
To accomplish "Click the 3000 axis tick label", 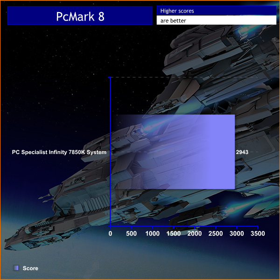I will [237, 233].
